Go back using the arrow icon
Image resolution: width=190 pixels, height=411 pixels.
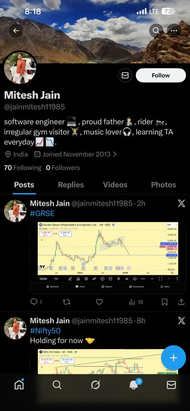click(16, 31)
